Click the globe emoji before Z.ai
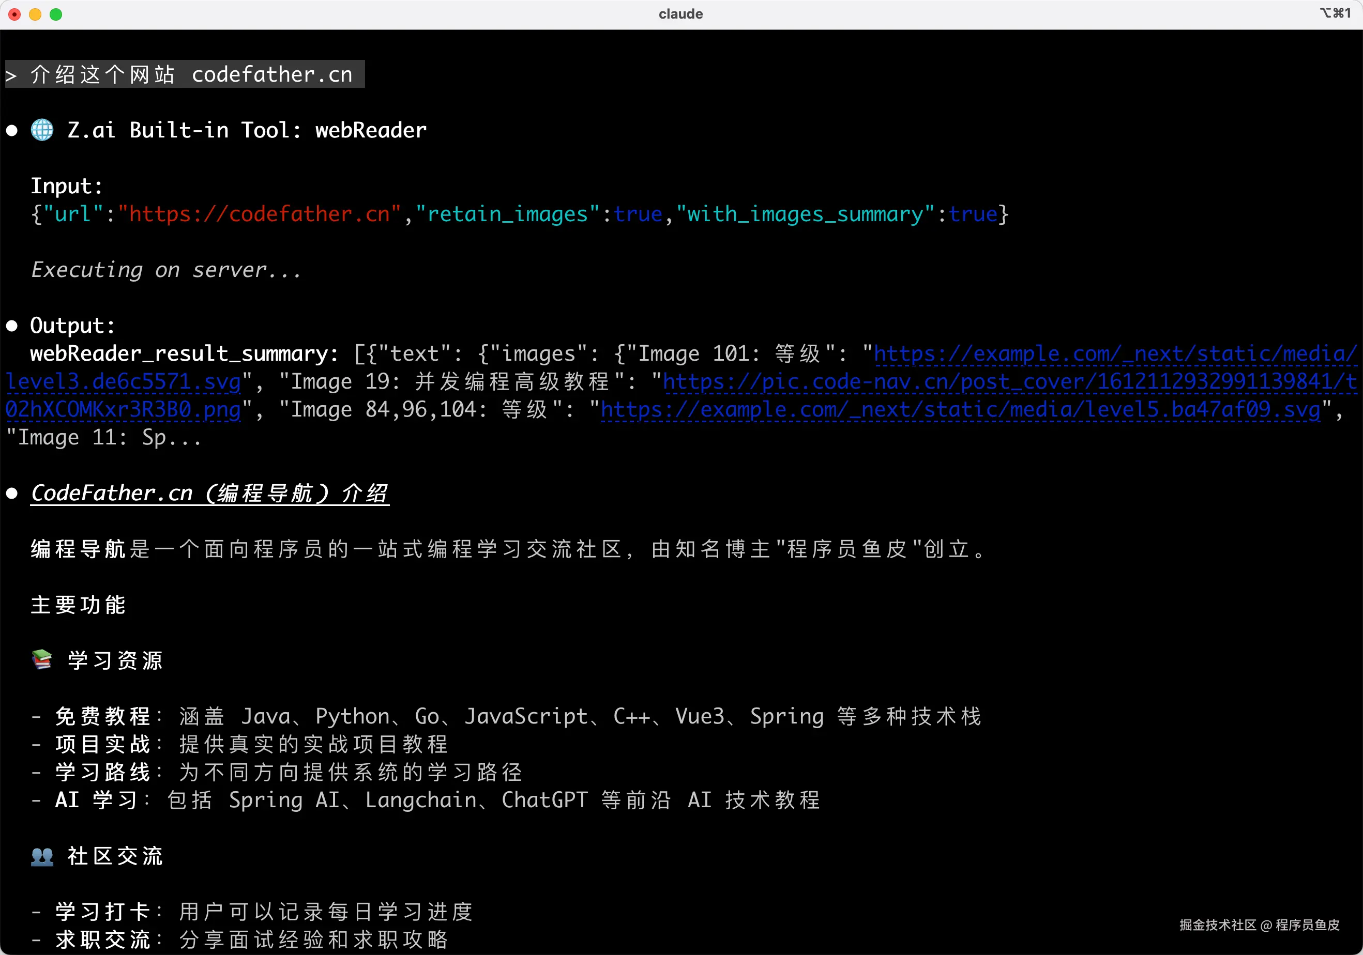The image size is (1363, 955). point(41,130)
